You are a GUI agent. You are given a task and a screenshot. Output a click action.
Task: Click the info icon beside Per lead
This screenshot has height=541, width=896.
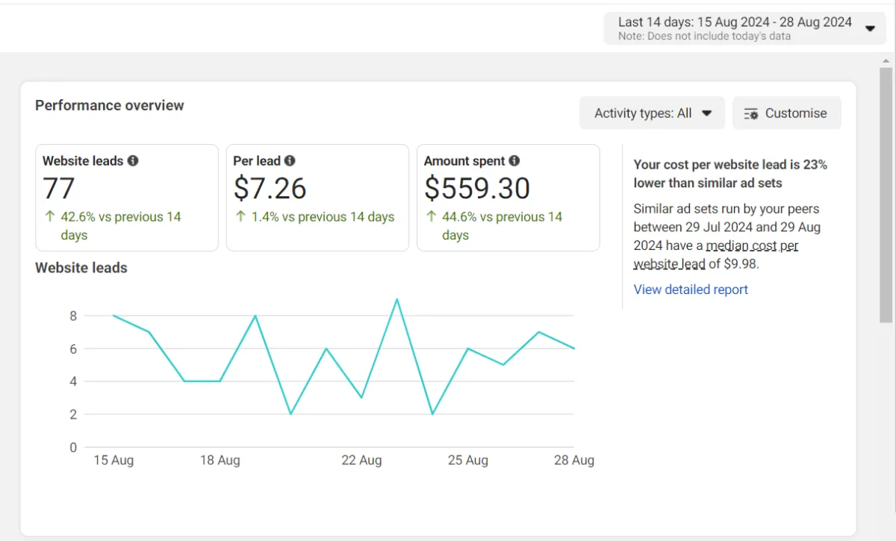(x=290, y=160)
